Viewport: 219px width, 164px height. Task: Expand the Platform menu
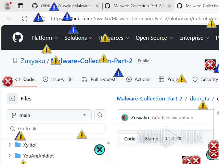coord(44,38)
